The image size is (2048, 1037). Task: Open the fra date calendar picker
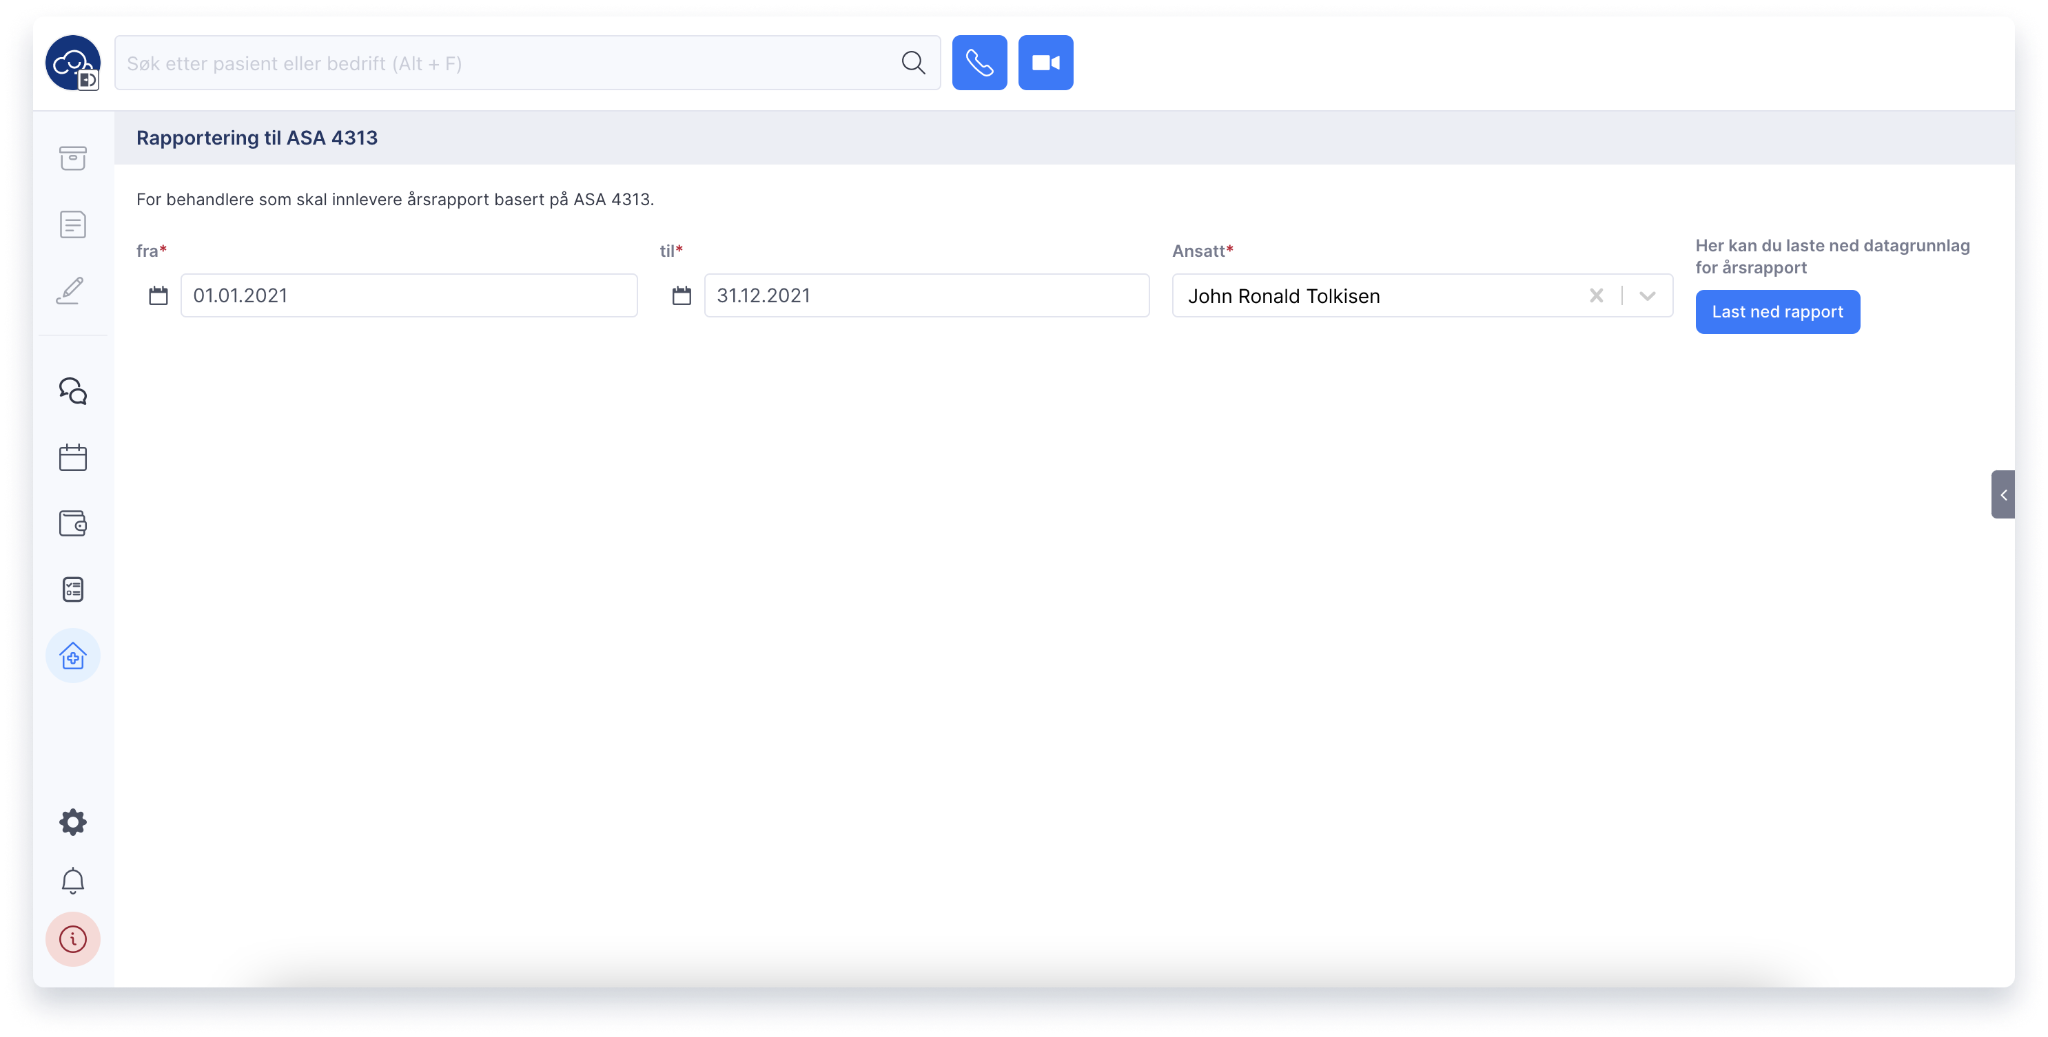(158, 295)
